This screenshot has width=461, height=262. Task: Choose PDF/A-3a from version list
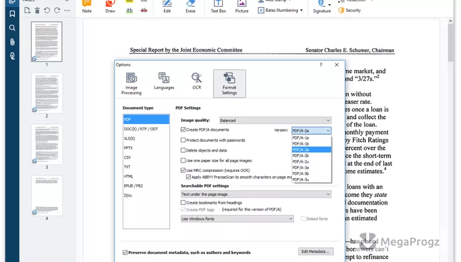click(x=311, y=168)
